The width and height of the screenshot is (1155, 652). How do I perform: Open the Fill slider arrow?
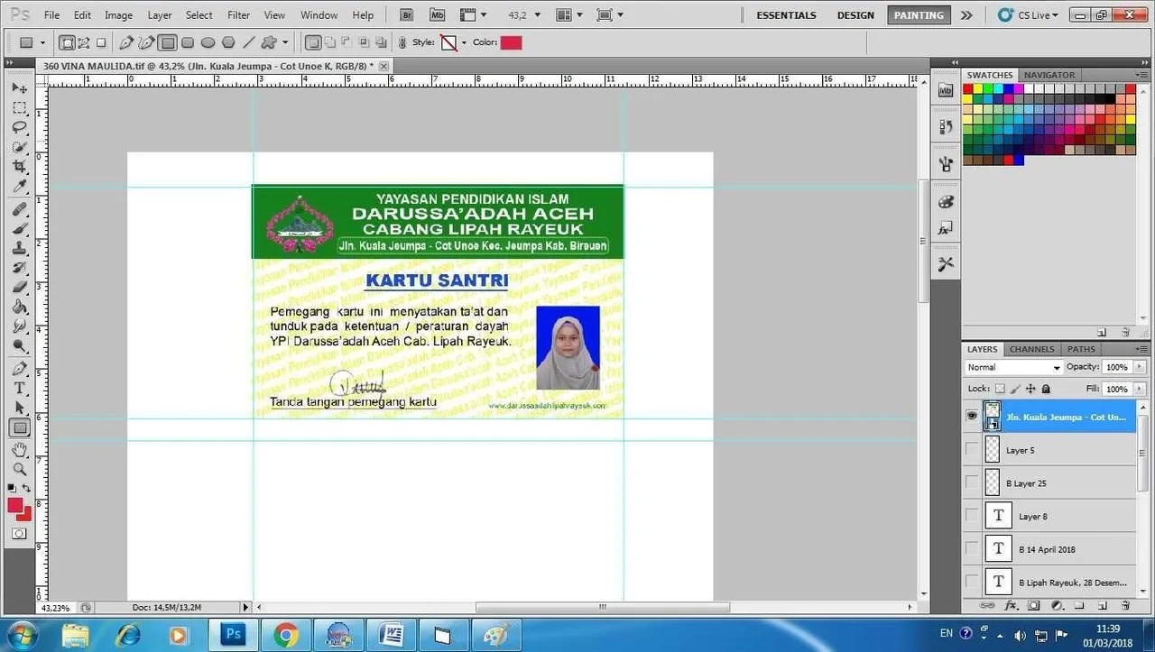coord(1141,389)
